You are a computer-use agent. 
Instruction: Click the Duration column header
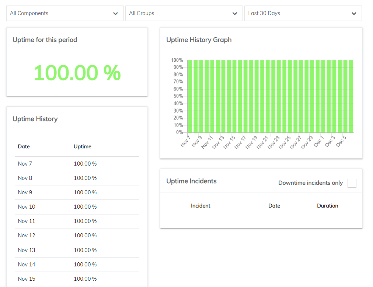(327, 206)
